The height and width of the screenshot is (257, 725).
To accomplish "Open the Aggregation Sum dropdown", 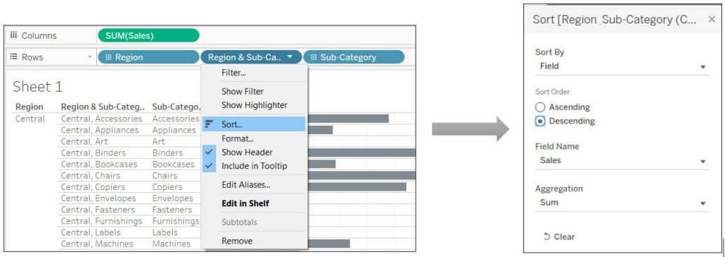I will coord(622,203).
